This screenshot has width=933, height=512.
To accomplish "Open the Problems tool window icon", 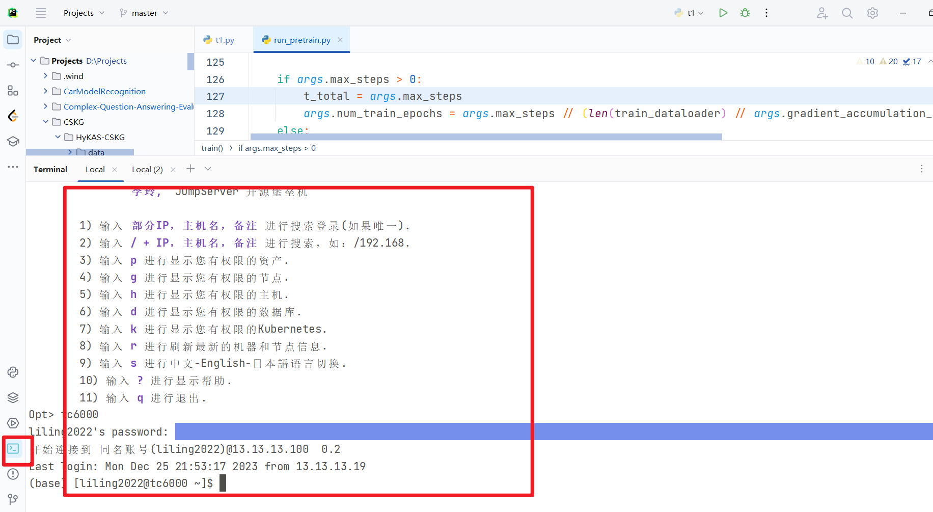I will (13, 474).
